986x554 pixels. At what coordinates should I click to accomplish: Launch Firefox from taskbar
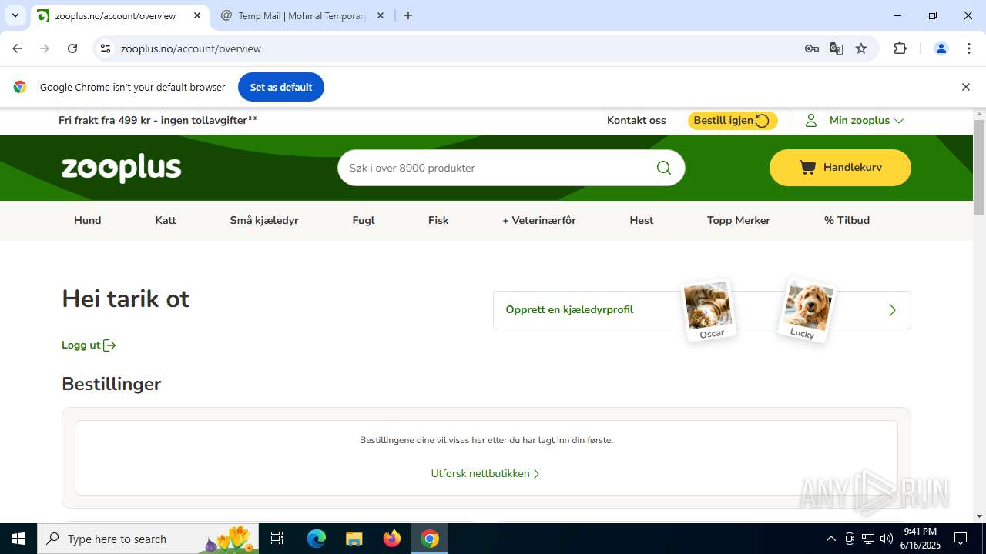(x=392, y=539)
